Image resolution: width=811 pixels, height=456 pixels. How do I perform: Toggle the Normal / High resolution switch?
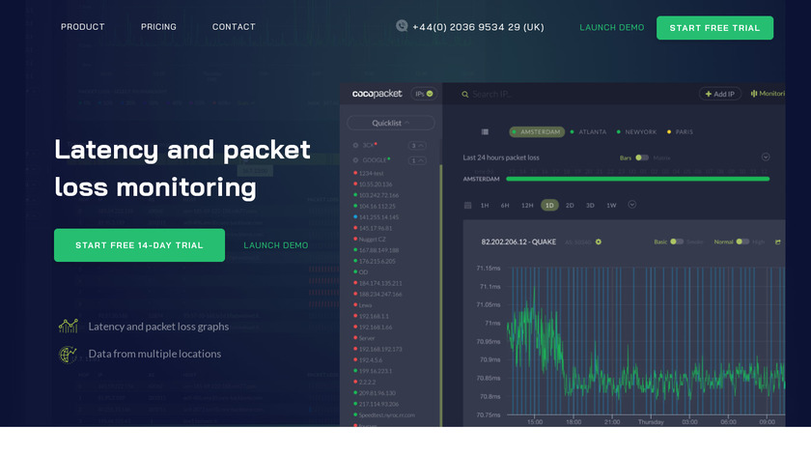click(x=742, y=242)
